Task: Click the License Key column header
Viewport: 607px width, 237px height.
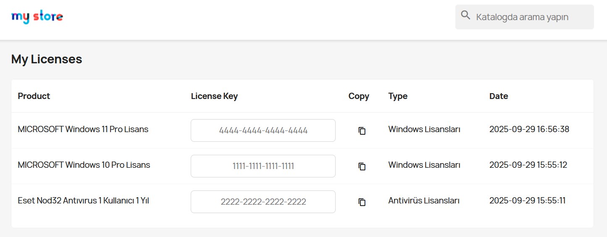Action: (214, 96)
